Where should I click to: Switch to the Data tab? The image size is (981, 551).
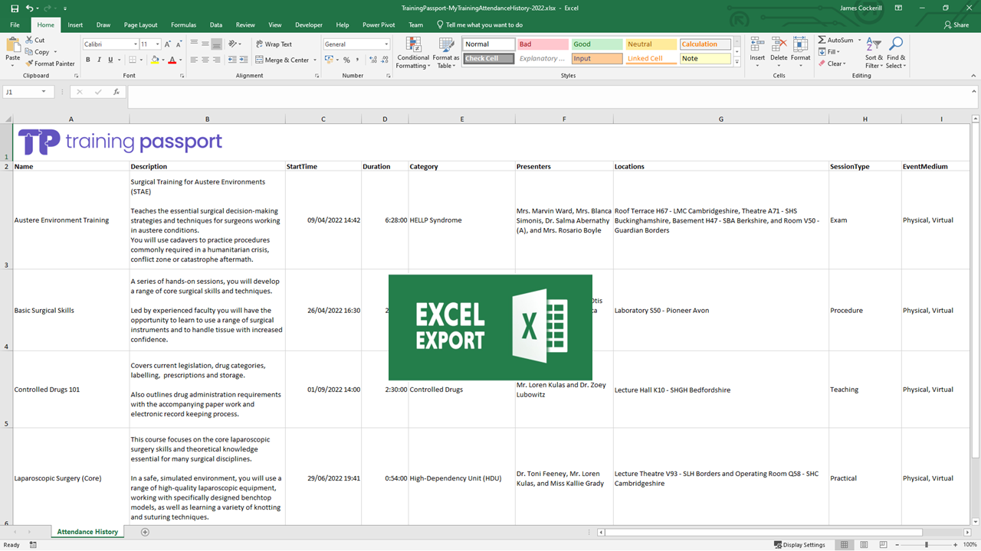click(216, 24)
